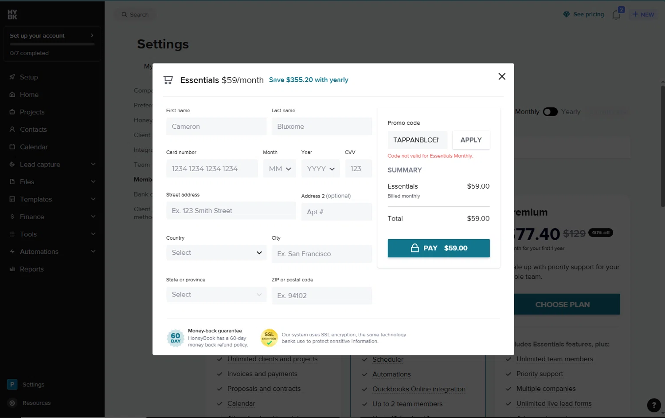Click the diamond See pricing icon
This screenshot has width=665, height=418.
point(566,14)
